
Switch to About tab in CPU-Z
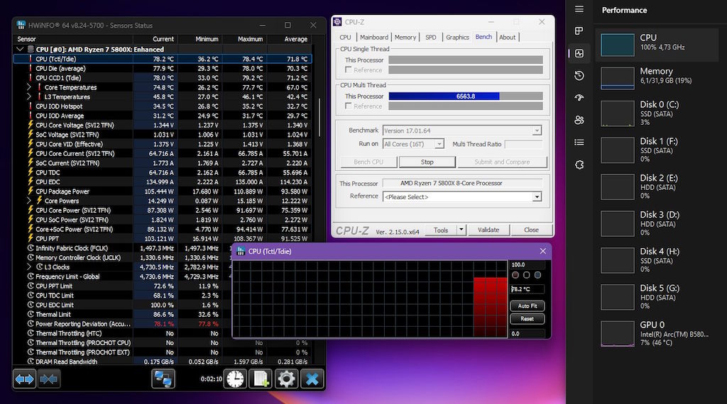pyautogui.click(x=507, y=37)
